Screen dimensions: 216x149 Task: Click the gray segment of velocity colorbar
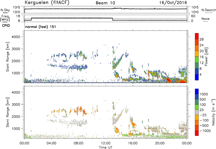point(197,112)
